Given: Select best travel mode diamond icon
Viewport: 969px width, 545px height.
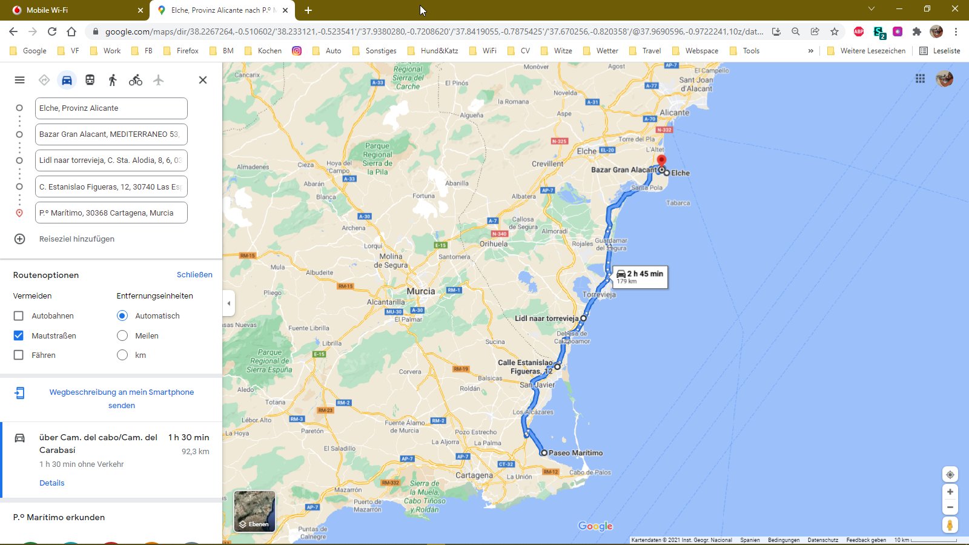Looking at the screenshot, I should pyautogui.click(x=44, y=80).
